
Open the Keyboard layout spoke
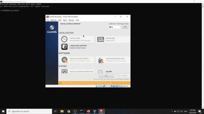tap(113, 39)
